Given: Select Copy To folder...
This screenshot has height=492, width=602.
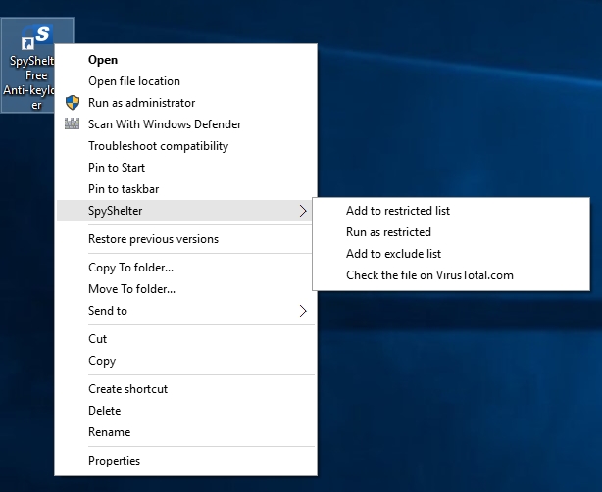Looking at the screenshot, I should click(186, 268).
